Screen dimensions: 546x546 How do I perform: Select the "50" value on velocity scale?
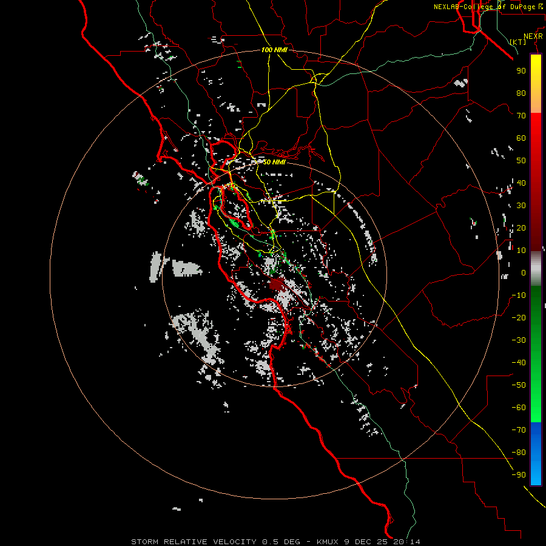click(x=521, y=161)
